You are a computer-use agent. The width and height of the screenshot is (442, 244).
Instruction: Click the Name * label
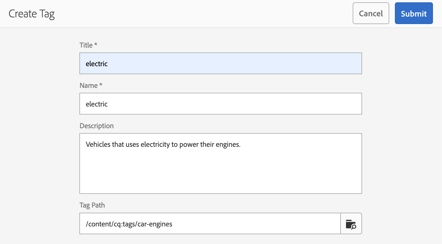(x=91, y=86)
